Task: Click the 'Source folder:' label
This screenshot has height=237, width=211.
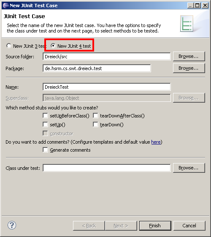Action: (20, 57)
